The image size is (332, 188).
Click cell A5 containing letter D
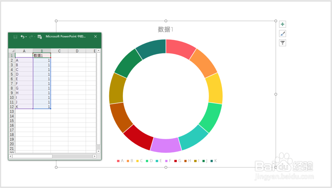[24, 74]
